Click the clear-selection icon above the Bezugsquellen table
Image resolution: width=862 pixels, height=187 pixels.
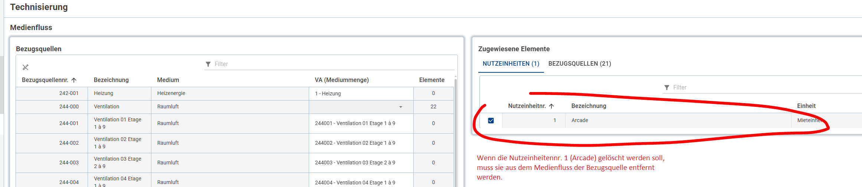coord(25,67)
